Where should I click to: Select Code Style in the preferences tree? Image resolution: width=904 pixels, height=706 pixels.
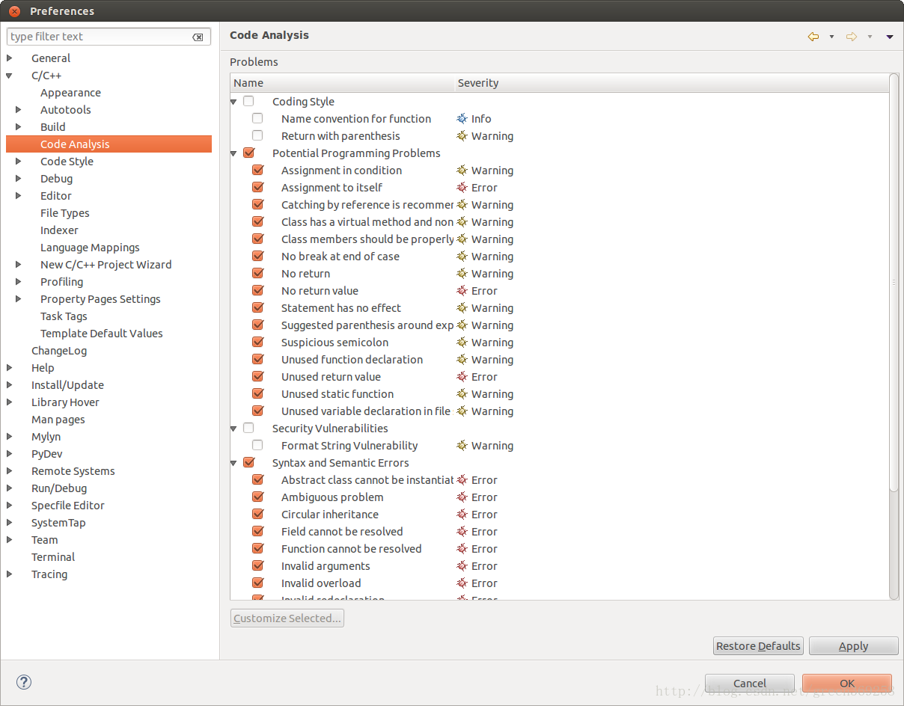coord(67,162)
